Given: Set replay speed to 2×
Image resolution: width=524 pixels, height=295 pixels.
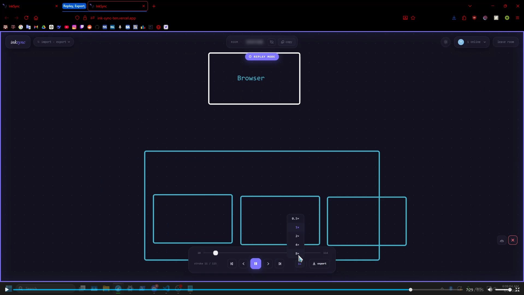Looking at the screenshot, I should (x=297, y=236).
